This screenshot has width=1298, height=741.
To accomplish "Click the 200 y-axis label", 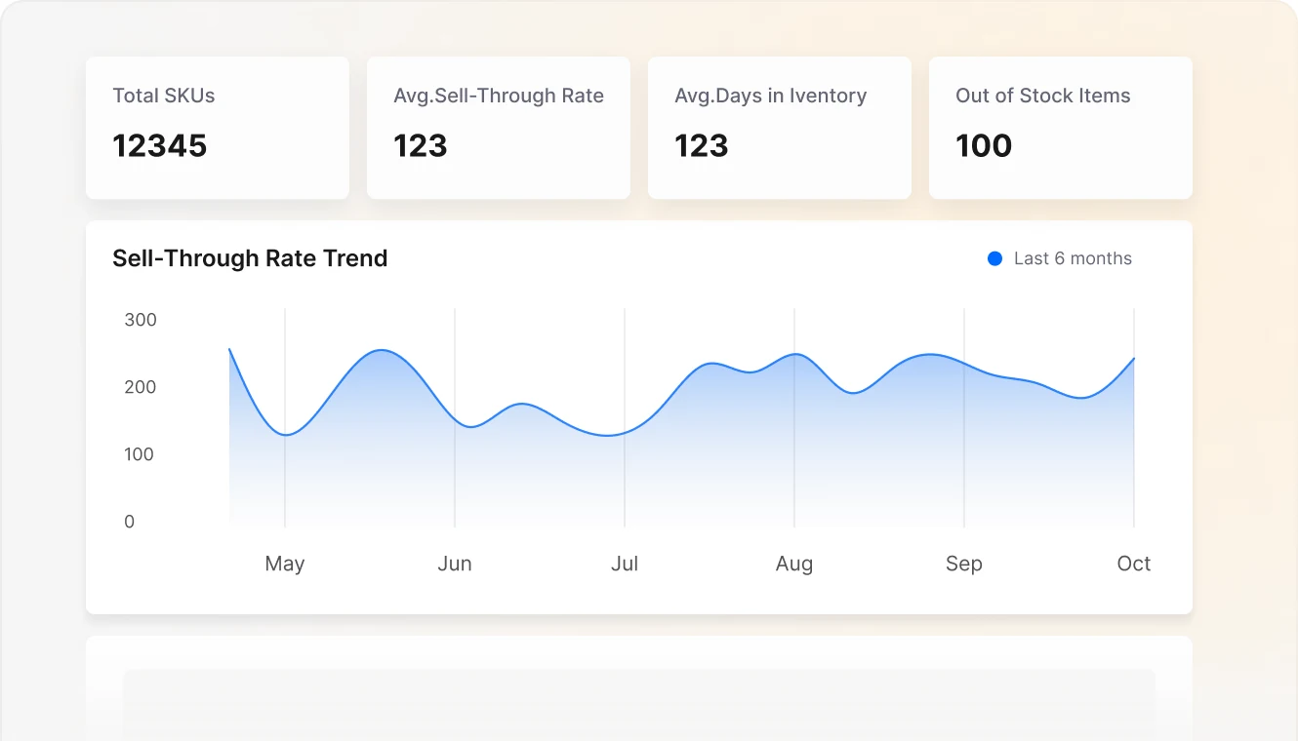I will click(141, 387).
